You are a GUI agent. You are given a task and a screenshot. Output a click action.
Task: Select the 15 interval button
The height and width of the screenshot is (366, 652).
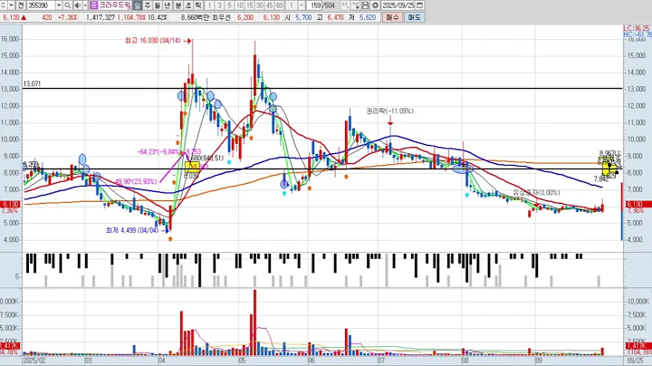click(x=250, y=5)
